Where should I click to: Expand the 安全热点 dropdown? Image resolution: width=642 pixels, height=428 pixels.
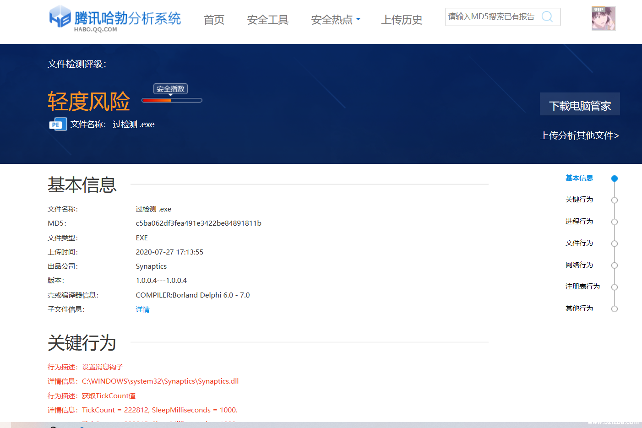coord(336,20)
